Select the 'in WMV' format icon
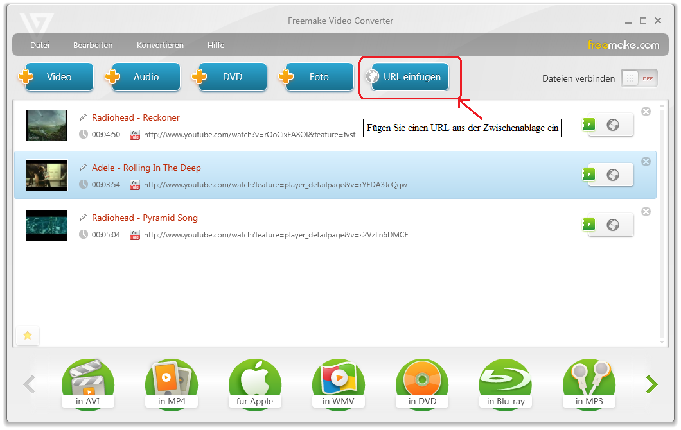Image resolution: width=681 pixels, height=430 pixels. pos(338,383)
